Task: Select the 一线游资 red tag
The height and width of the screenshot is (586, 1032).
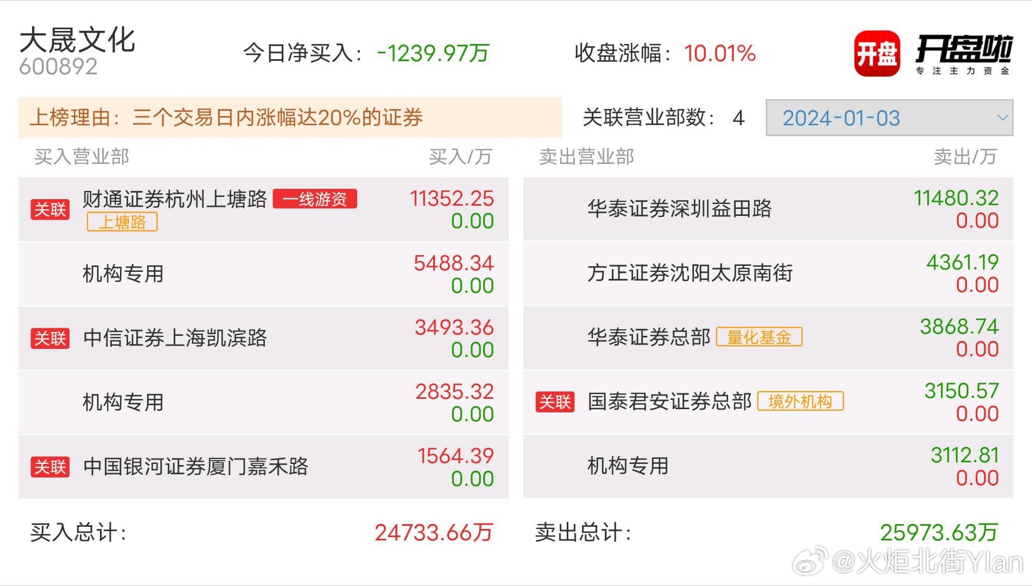Action: click(x=315, y=199)
